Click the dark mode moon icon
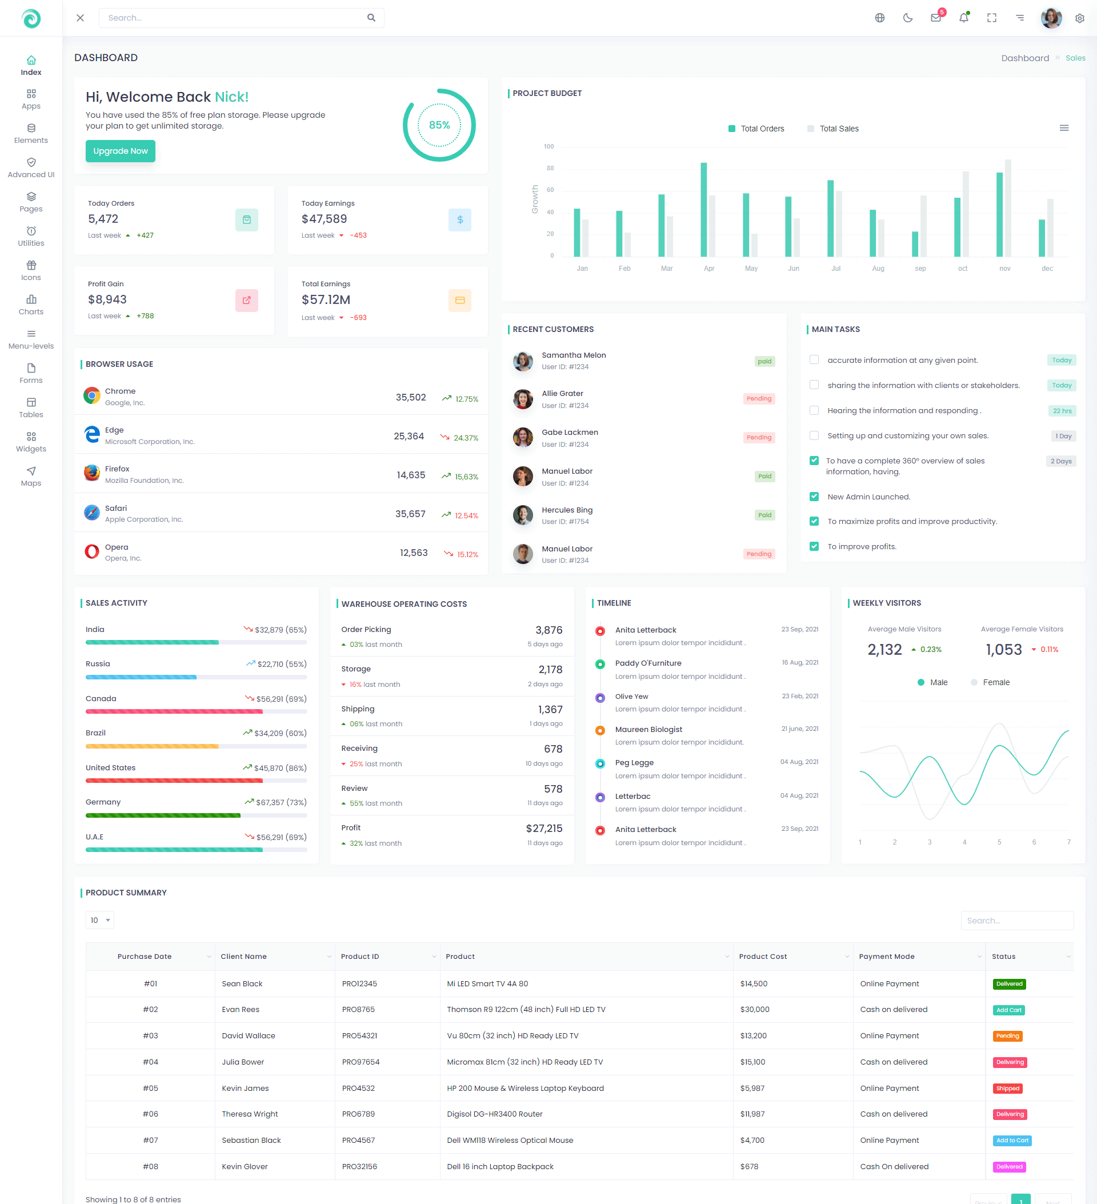1097x1204 pixels. coord(908,18)
